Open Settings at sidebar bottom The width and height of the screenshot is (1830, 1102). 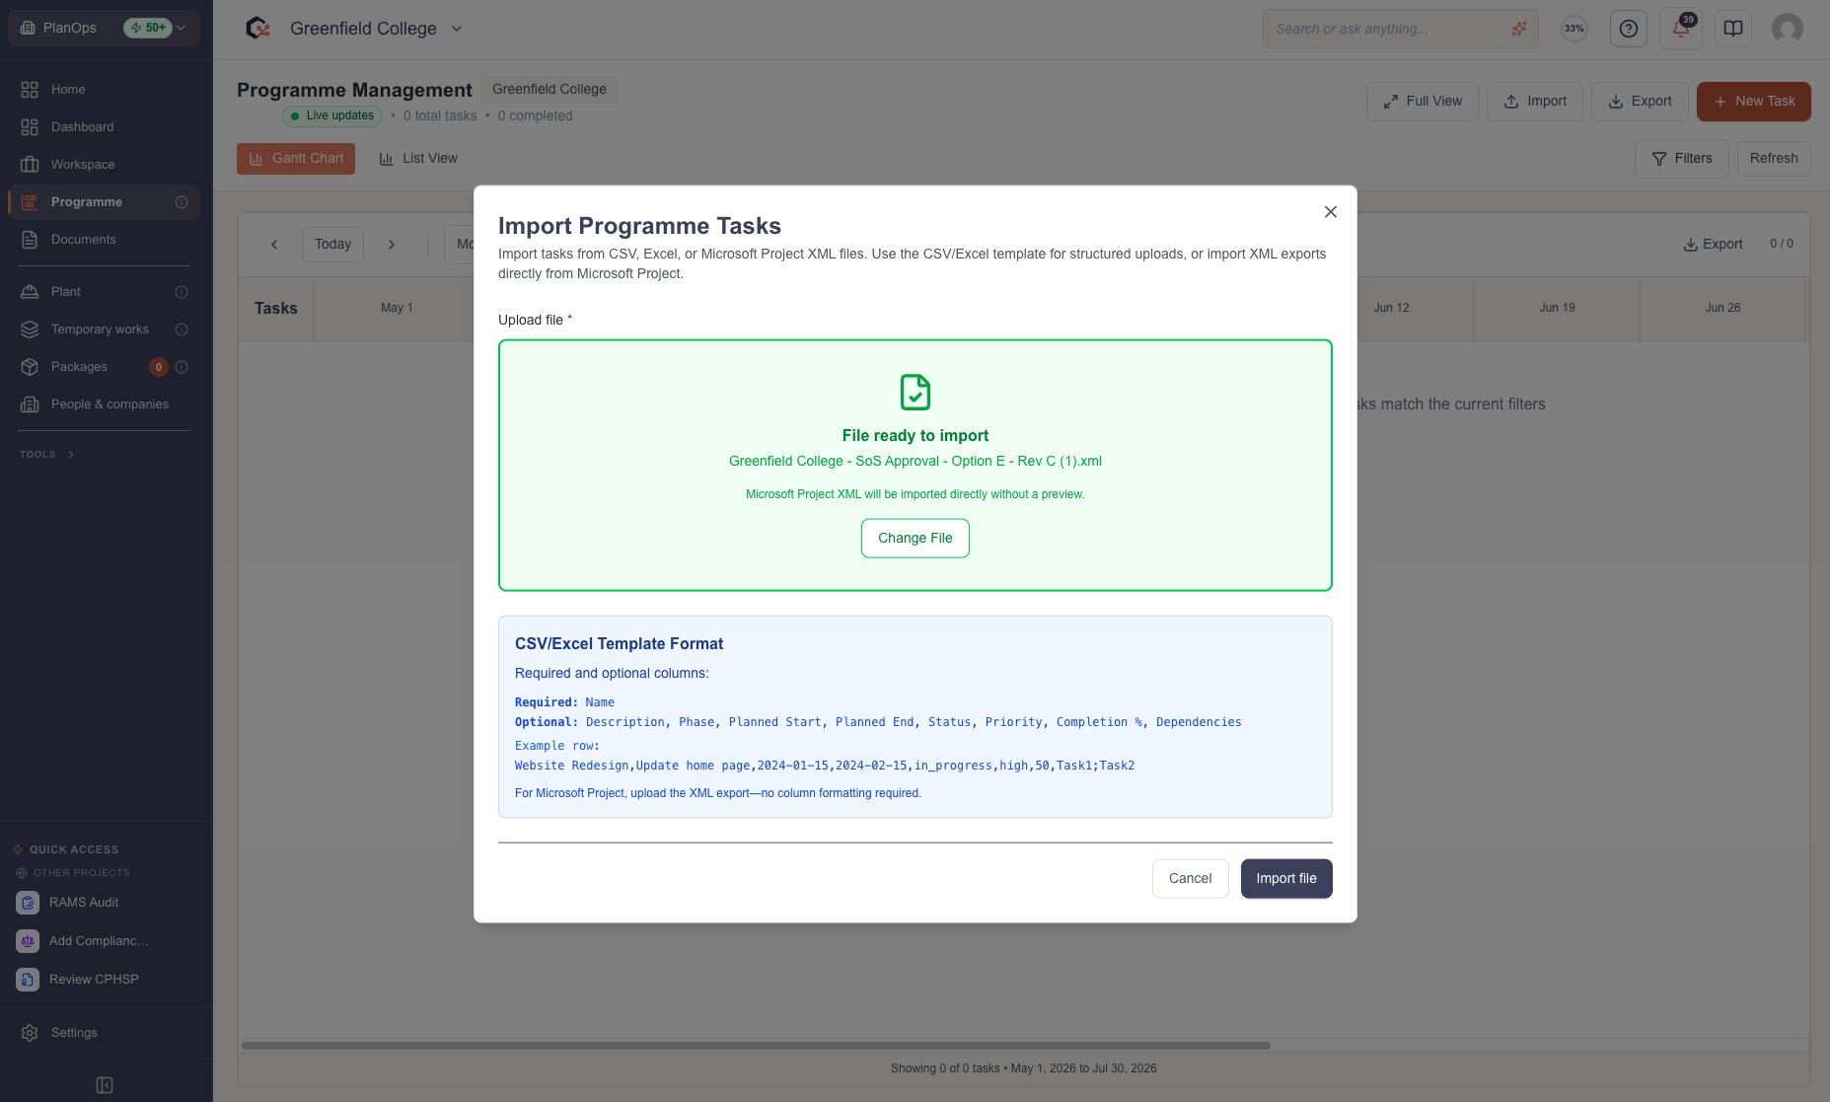(x=104, y=1032)
